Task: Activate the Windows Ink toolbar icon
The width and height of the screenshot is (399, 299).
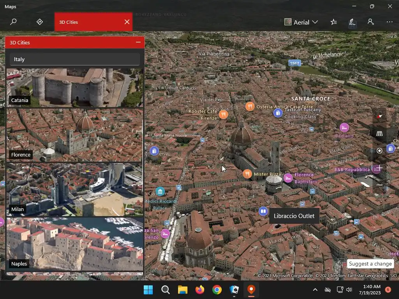Action: pos(352,22)
